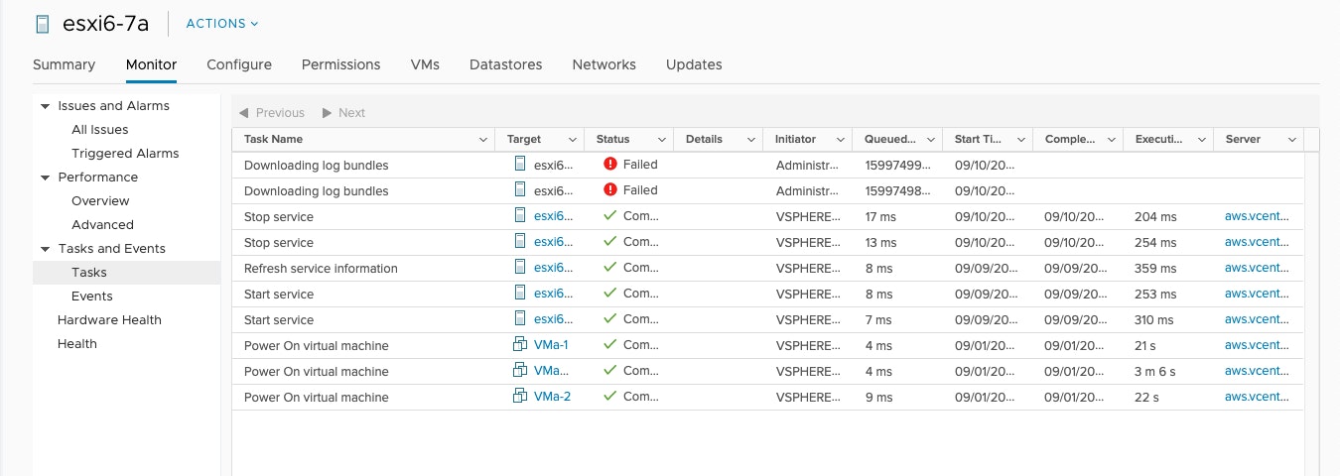Switch to the Configure tab
The image size is (1340, 476).
239,64
